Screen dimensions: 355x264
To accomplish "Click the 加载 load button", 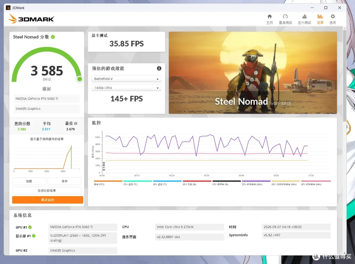I will point(29,181).
